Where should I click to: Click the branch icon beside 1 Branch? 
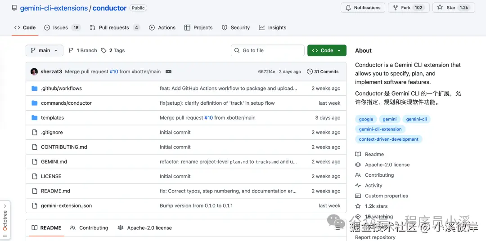coord(71,50)
